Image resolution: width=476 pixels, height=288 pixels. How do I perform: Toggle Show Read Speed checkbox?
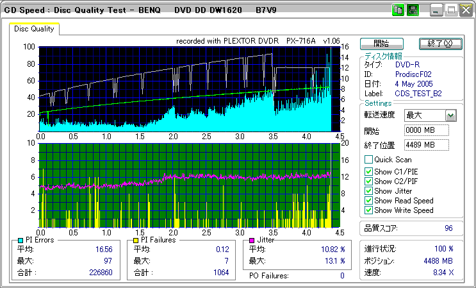click(368, 201)
